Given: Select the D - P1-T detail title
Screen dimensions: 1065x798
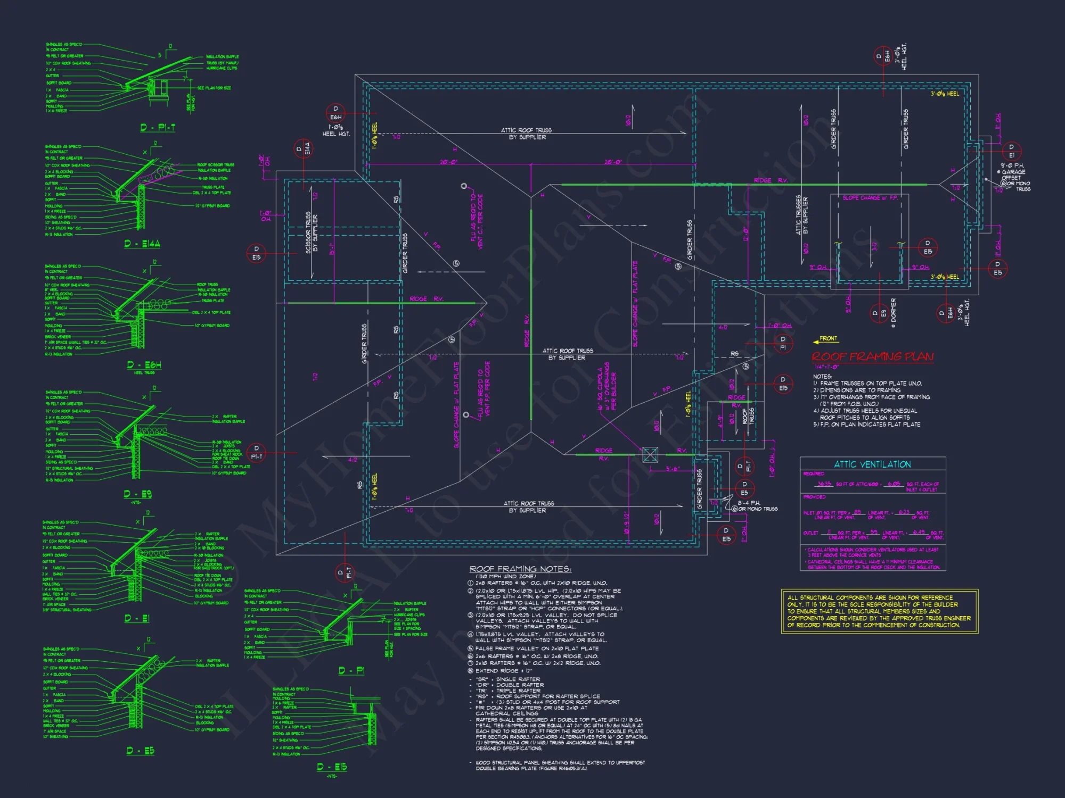Looking at the screenshot, I should 158,128.
